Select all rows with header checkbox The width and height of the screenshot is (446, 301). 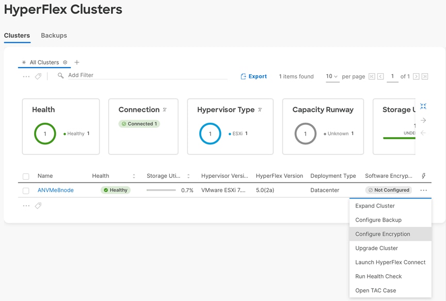[26, 176]
